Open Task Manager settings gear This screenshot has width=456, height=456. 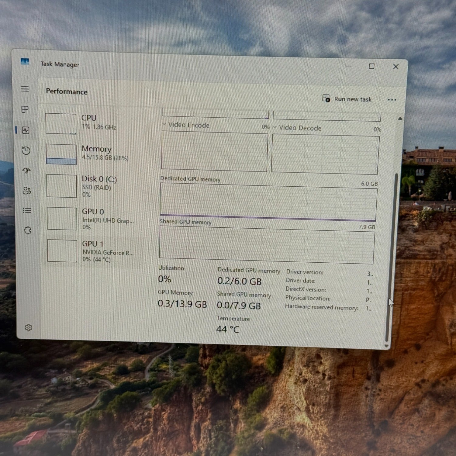point(28,328)
